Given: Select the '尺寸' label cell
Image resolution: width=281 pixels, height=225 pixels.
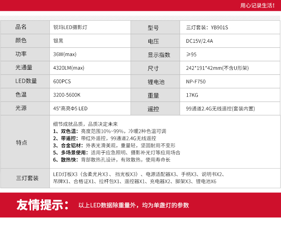Looking at the screenshot, I should pos(155,68).
